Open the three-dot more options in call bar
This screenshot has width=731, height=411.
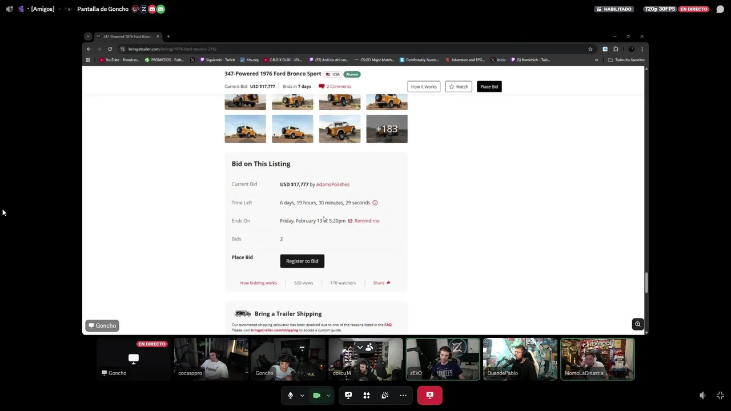click(403, 395)
